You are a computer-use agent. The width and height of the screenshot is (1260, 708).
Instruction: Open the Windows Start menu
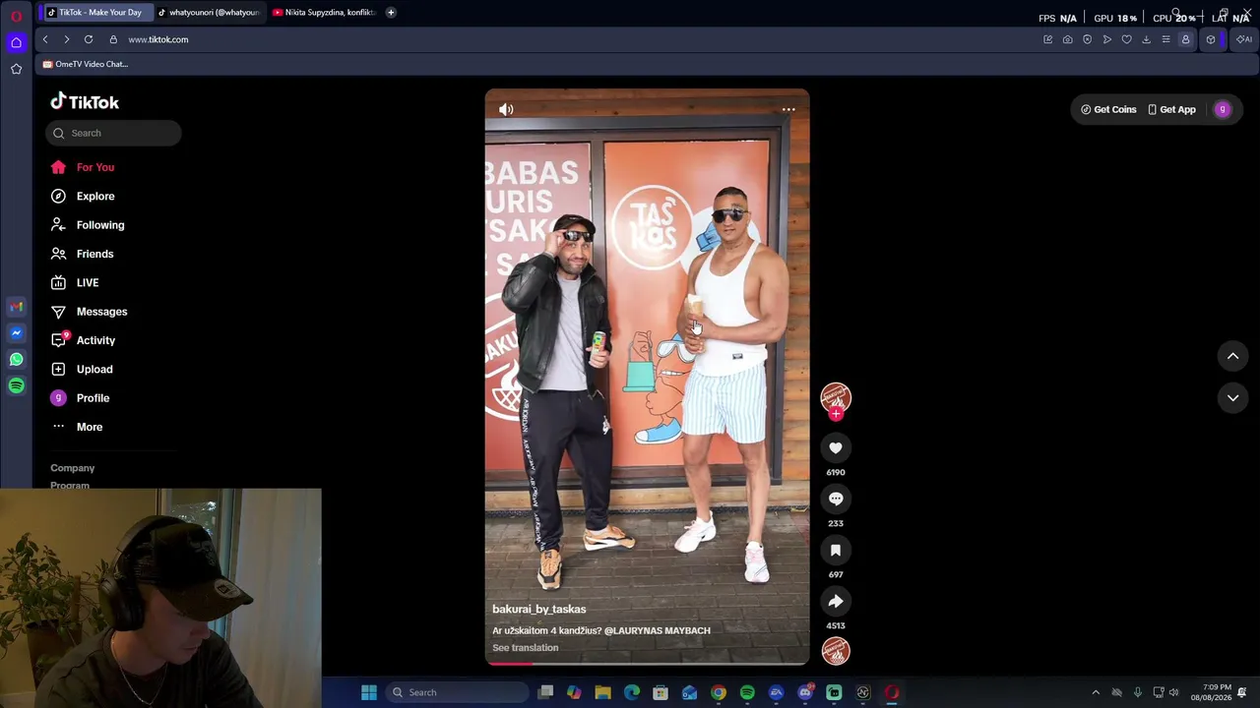369,692
